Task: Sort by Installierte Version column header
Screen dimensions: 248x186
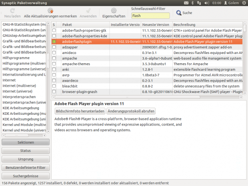Action: point(125,25)
